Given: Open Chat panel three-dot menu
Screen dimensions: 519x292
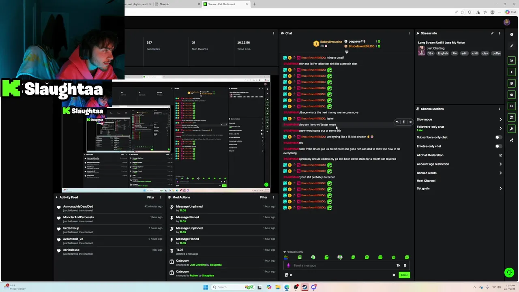Looking at the screenshot, I should click(x=409, y=33).
